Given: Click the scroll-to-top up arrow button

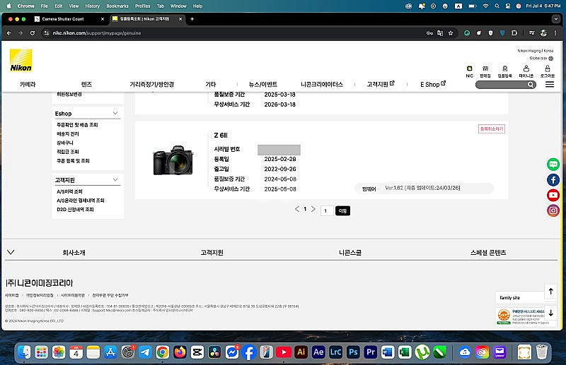Looking at the screenshot, I should coord(551,292).
